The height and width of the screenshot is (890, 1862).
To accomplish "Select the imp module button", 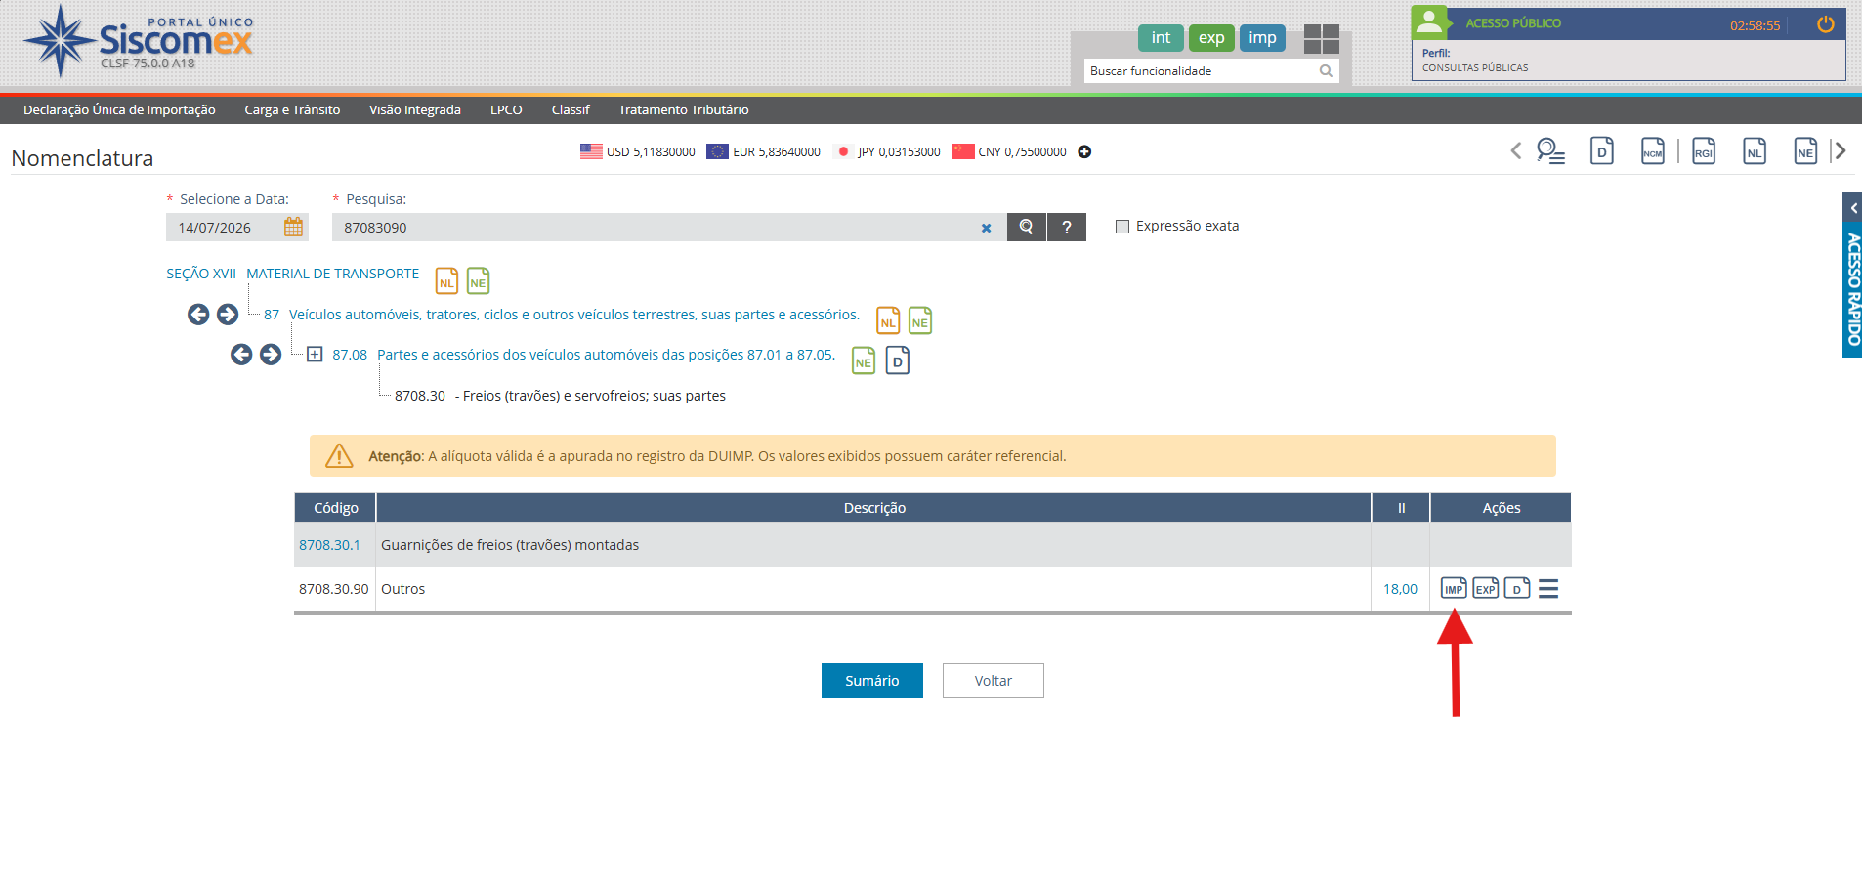I will [1262, 38].
